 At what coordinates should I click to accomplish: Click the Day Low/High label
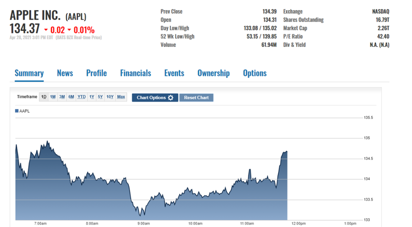tap(175, 28)
